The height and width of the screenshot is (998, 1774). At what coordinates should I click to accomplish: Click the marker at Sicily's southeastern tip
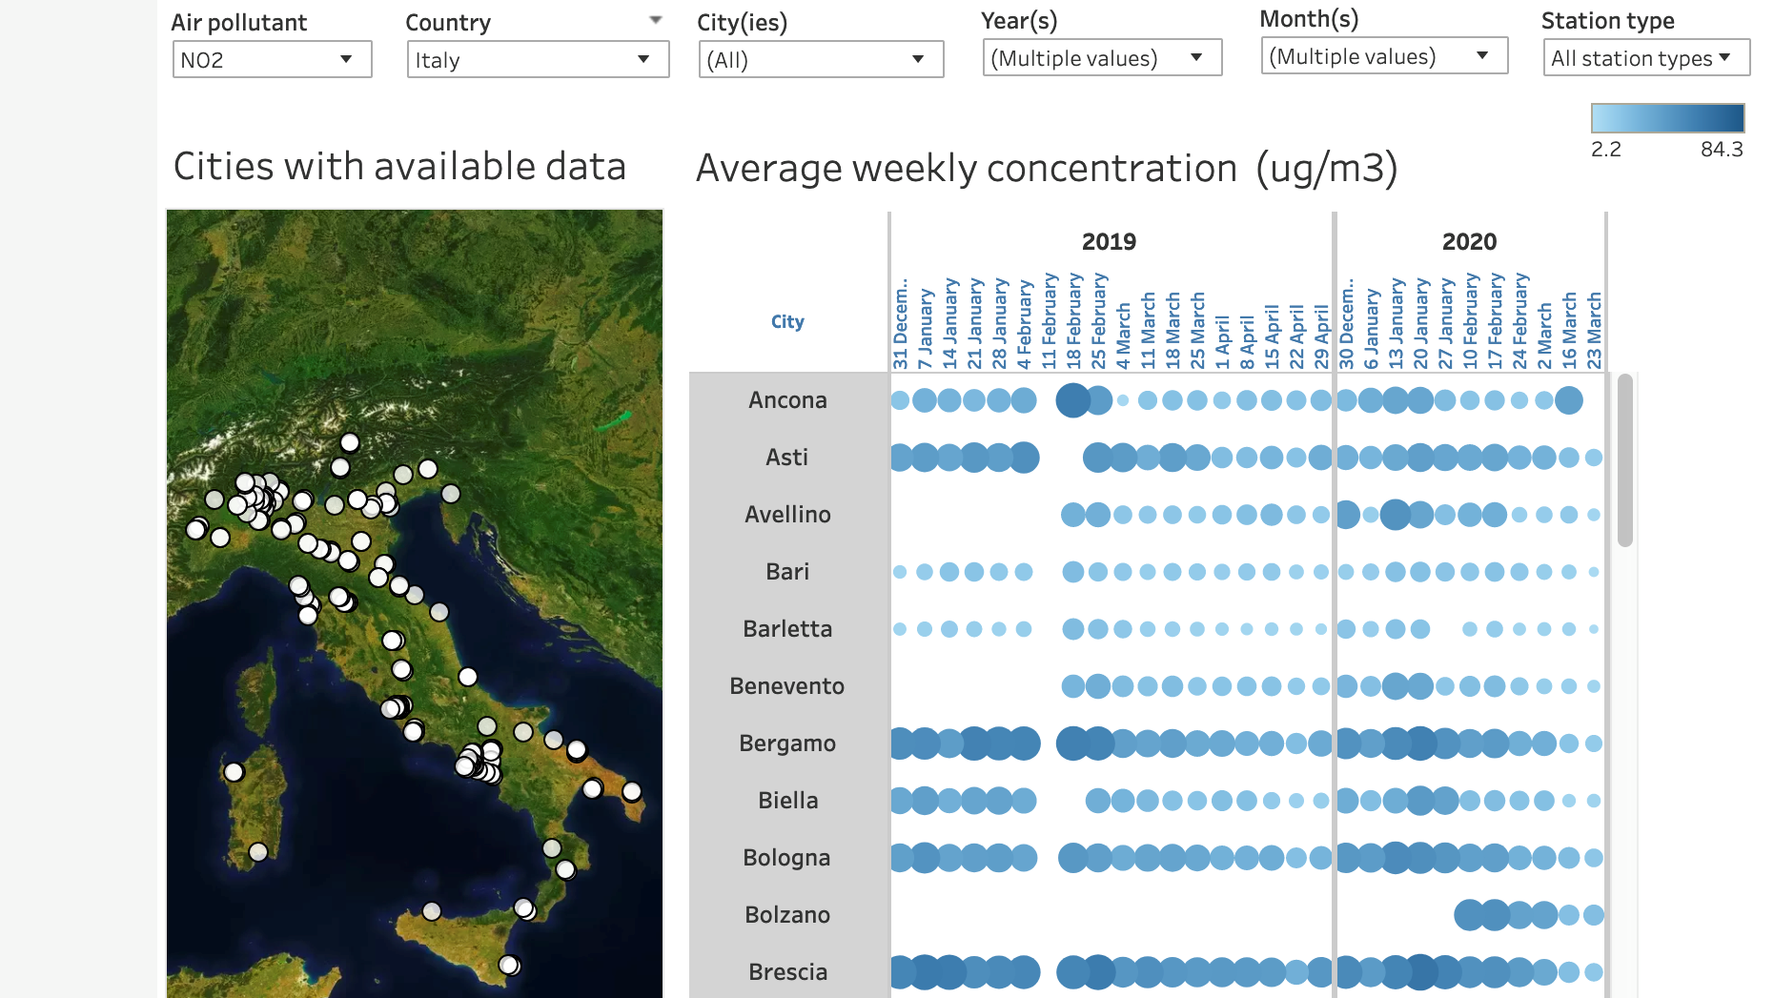tap(509, 965)
